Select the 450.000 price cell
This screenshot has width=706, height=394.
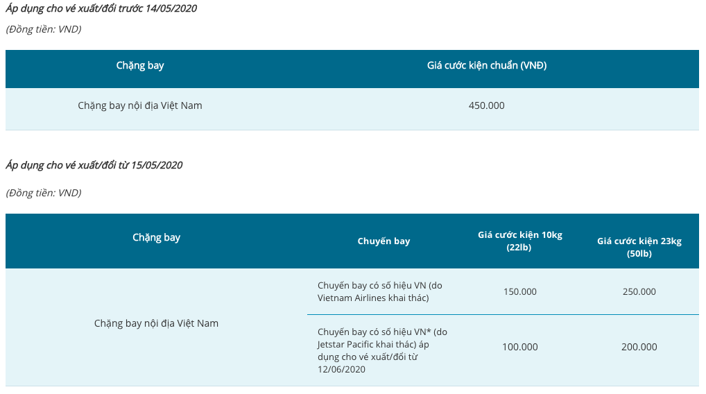tap(487, 105)
